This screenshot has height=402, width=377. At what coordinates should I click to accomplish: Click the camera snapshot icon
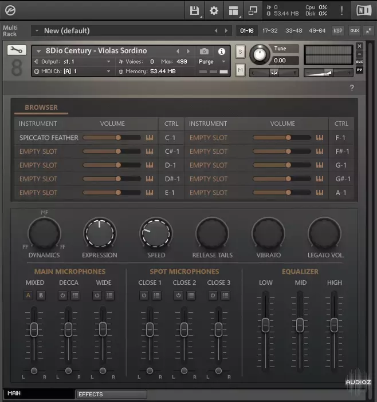pos(204,51)
